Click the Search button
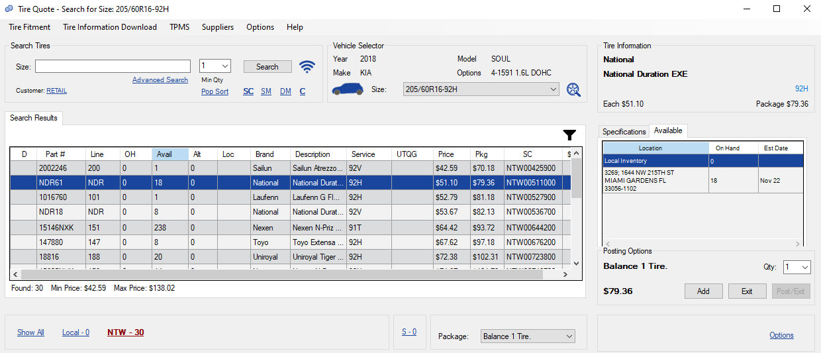 pos(267,67)
